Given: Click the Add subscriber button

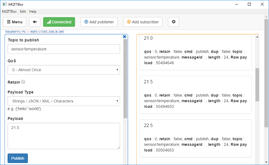Looking at the screenshot, I should pos(143,22).
